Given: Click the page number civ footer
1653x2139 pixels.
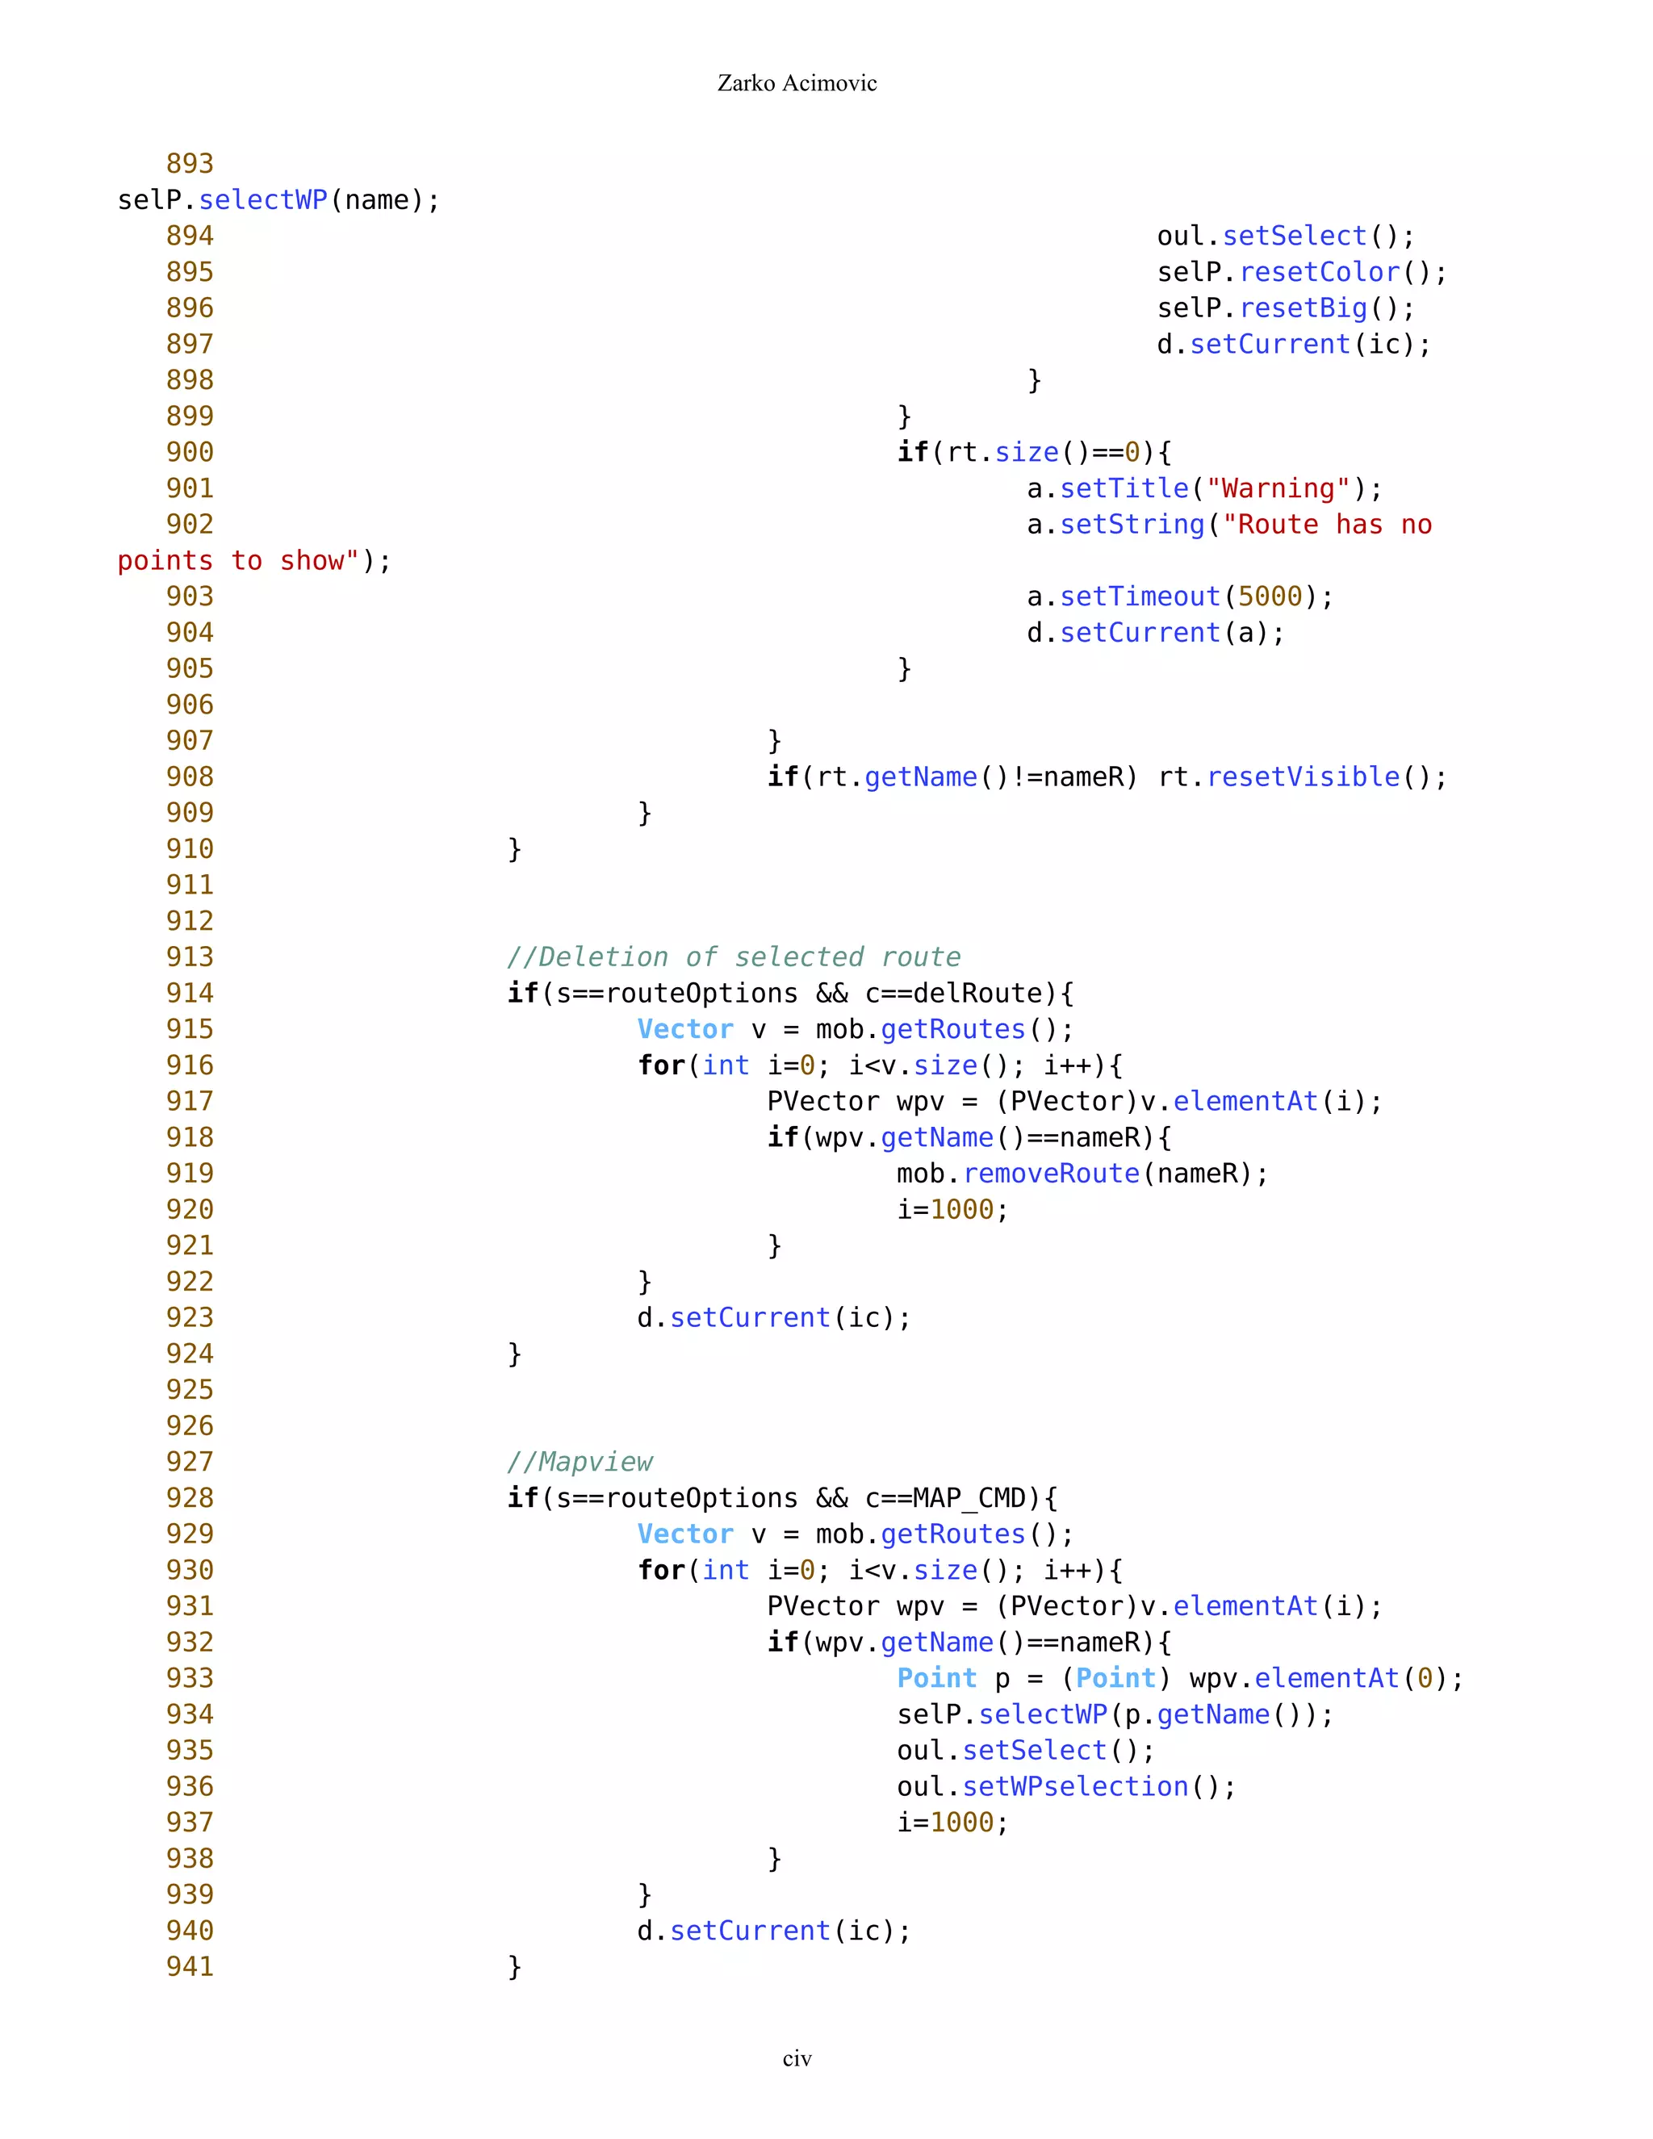Looking at the screenshot, I should tap(796, 2059).
